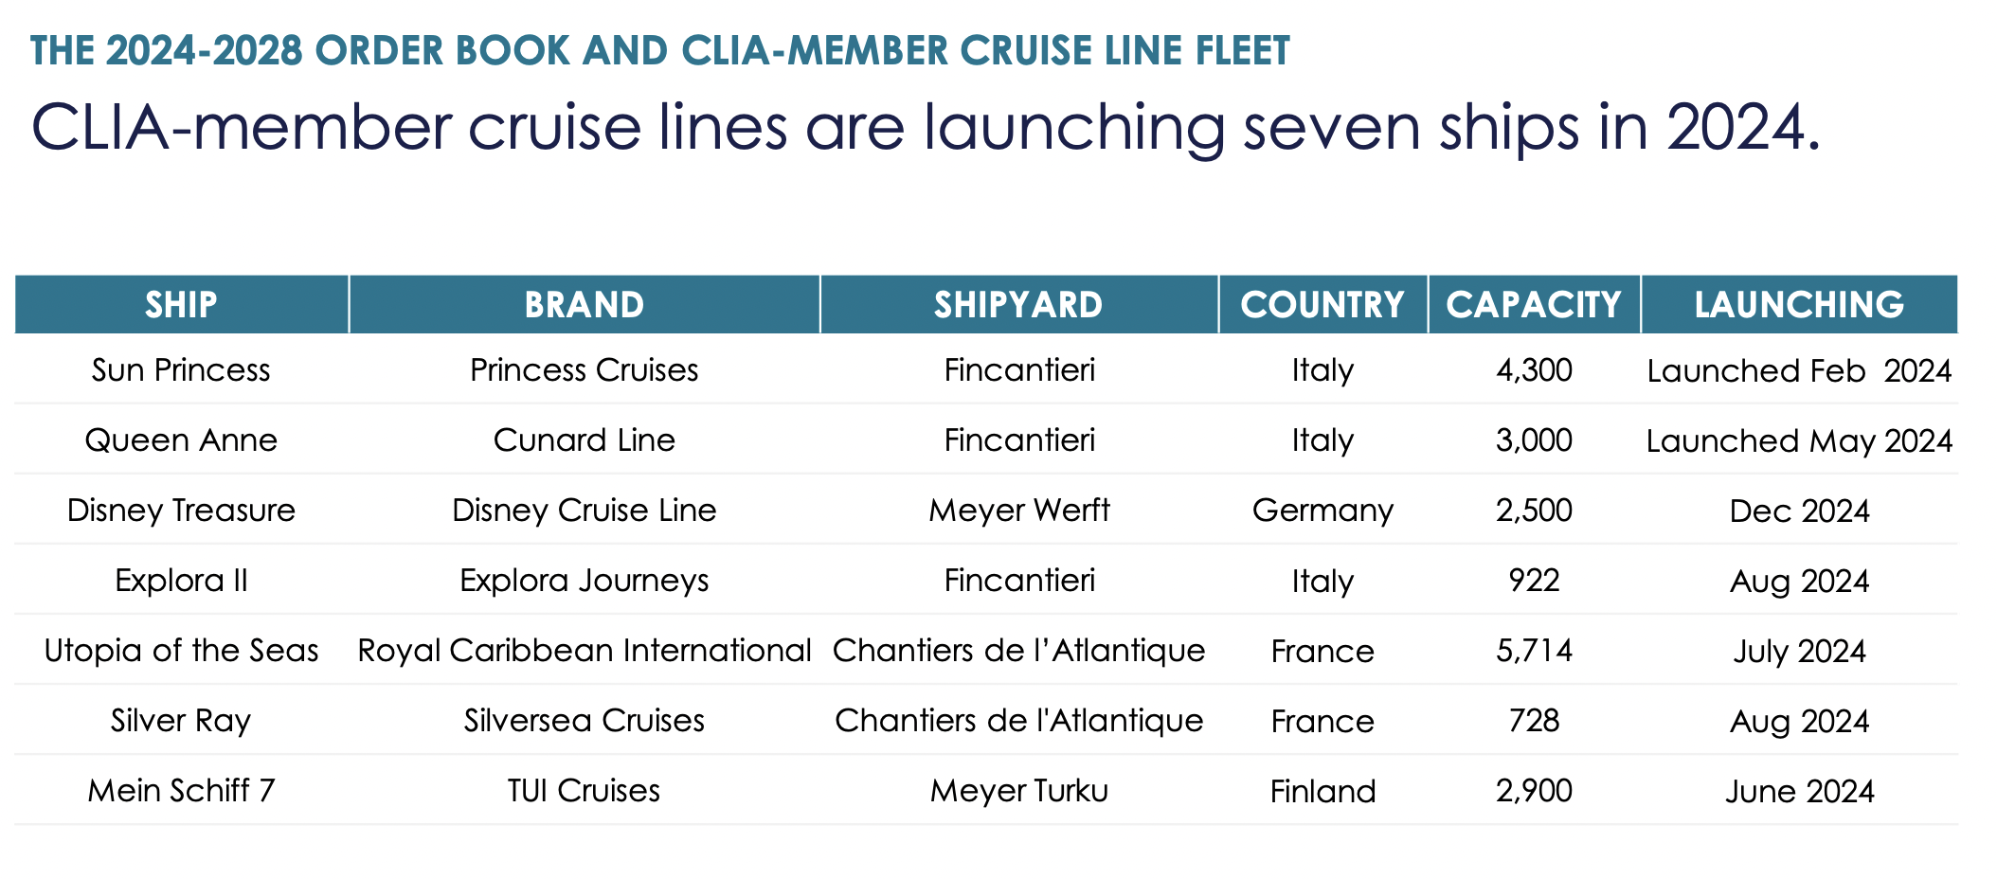Click the Cunard Line brand cell
Screen dimensions: 1997x879
(x=585, y=440)
